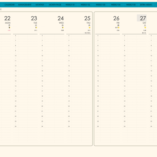The image size is (157, 157).
Task: Jump to the WEEKLY-01 tab
Action: (x=70, y=5)
